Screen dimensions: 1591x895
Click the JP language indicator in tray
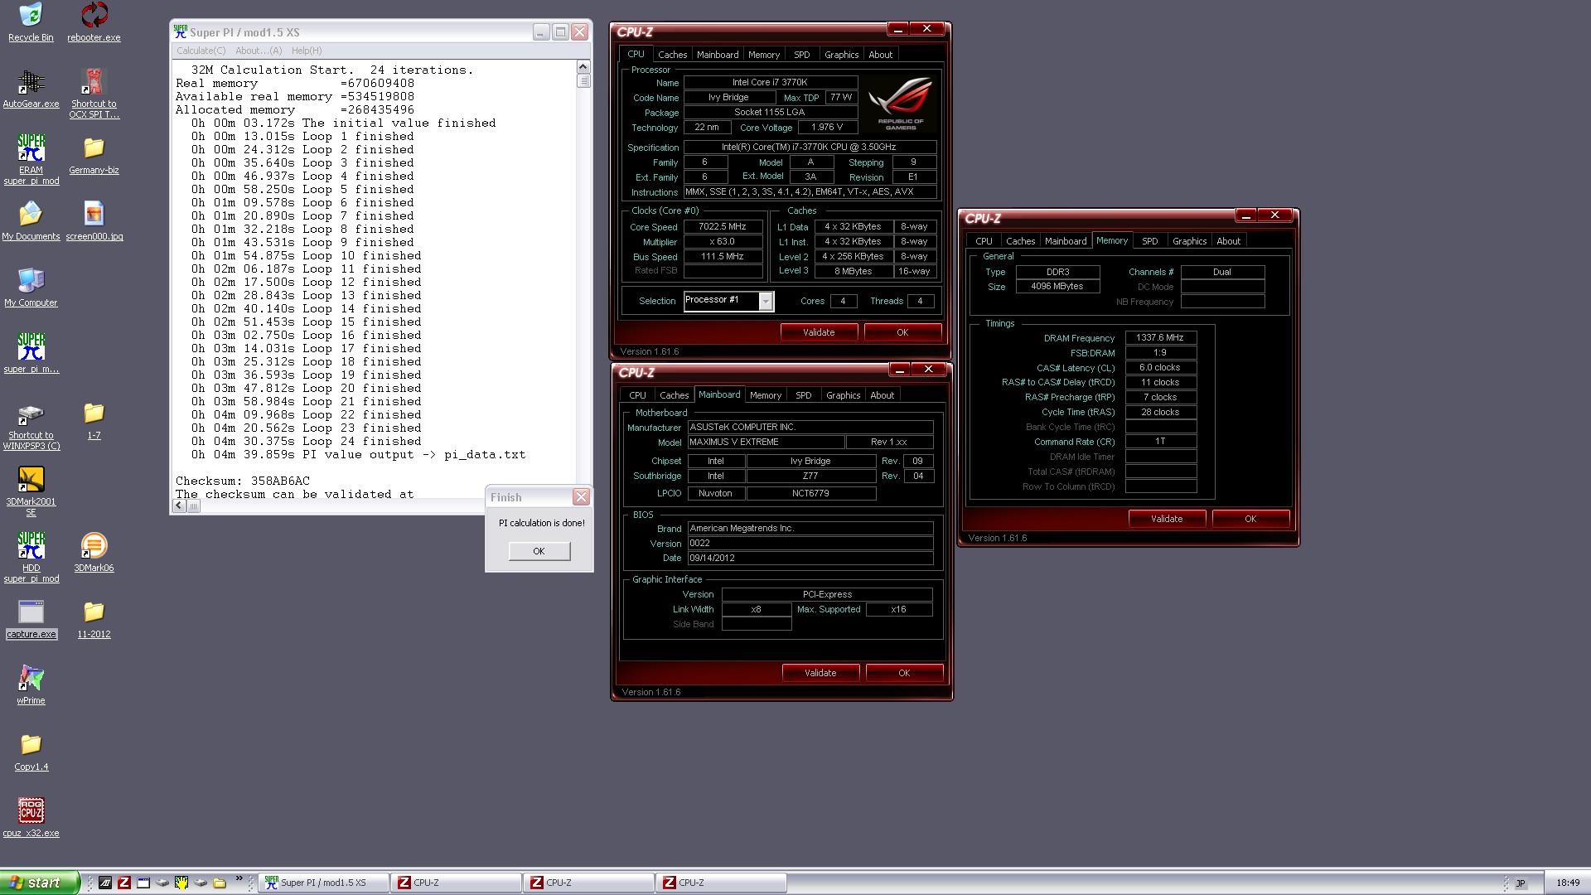(x=1521, y=883)
